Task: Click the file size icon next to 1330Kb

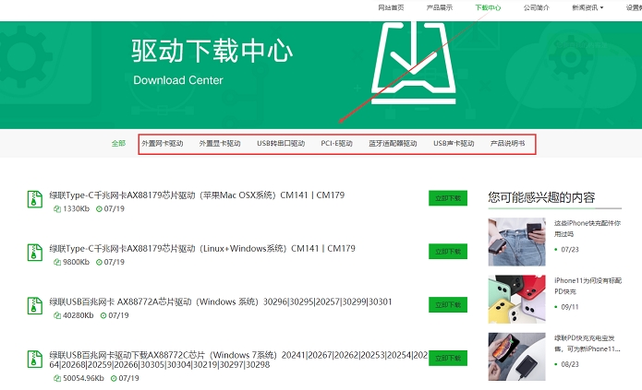Action: coord(57,209)
